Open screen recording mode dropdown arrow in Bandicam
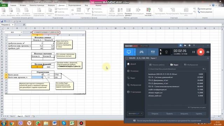Viewport: 224px width, 126px height. click(135, 52)
